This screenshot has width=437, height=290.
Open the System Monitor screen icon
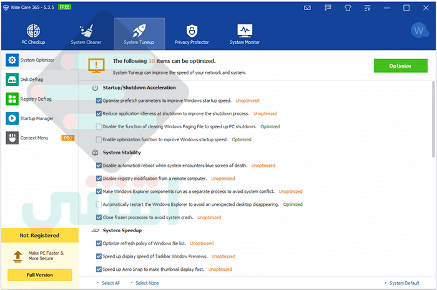click(245, 30)
